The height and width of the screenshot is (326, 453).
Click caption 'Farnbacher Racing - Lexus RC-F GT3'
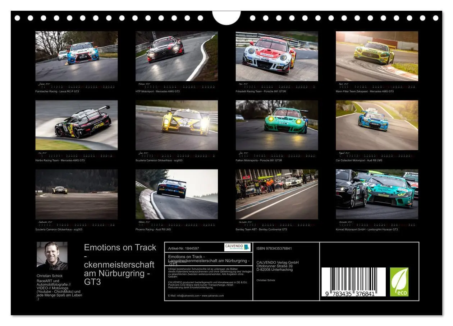[57, 92]
